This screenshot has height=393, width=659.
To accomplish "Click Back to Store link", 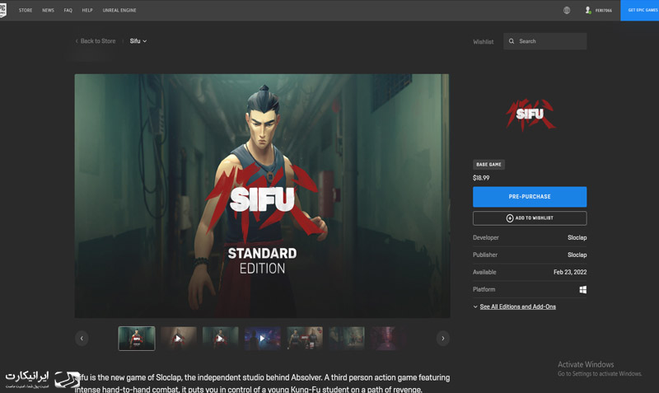I will tap(96, 41).
